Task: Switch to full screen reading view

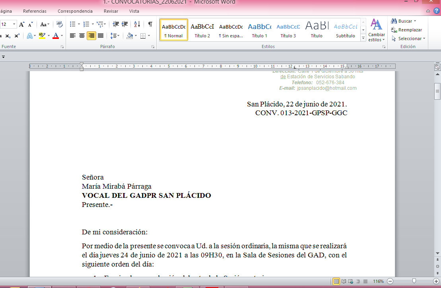Action: click(x=344, y=281)
